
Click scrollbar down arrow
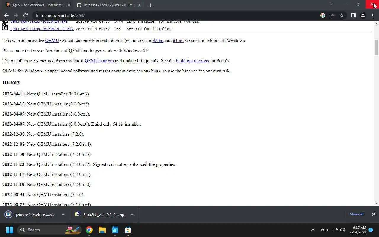pyautogui.click(x=376, y=203)
